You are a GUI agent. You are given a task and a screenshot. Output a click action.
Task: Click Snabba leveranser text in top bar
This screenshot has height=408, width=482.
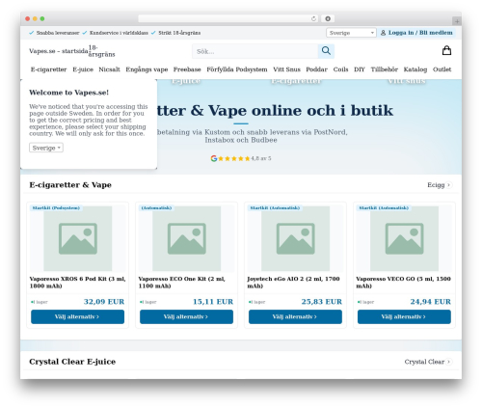(58, 33)
